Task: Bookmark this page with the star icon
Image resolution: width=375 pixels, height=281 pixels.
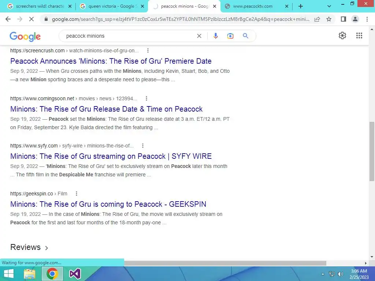Action: [x=329, y=19]
